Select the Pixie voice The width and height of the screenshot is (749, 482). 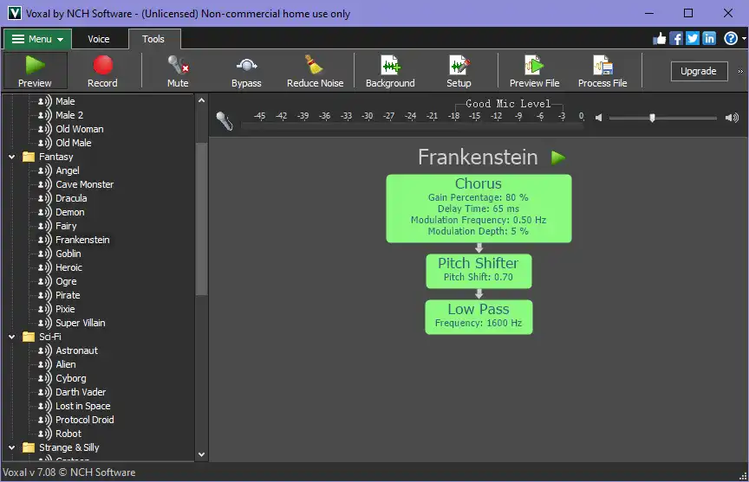pyautogui.click(x=65, y=308)
